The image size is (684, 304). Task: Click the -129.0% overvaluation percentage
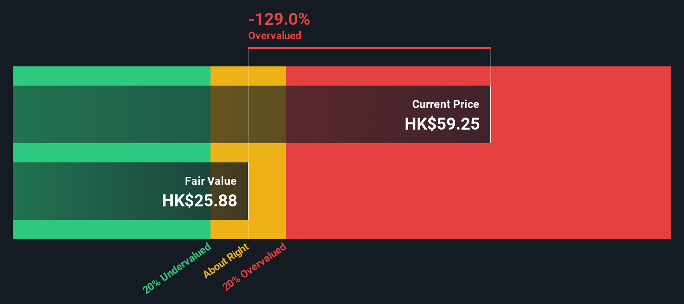point(279,19)
